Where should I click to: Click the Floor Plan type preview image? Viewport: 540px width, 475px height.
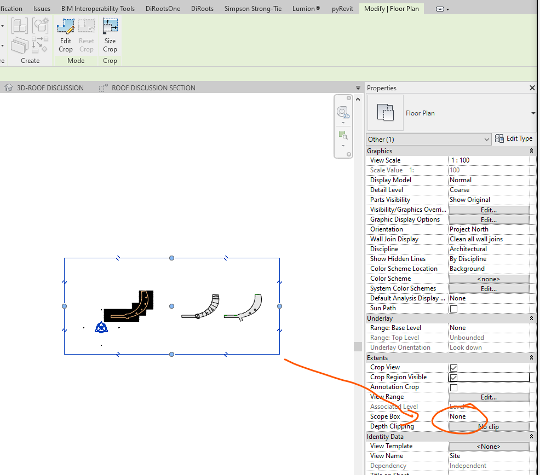click(387, 113)
